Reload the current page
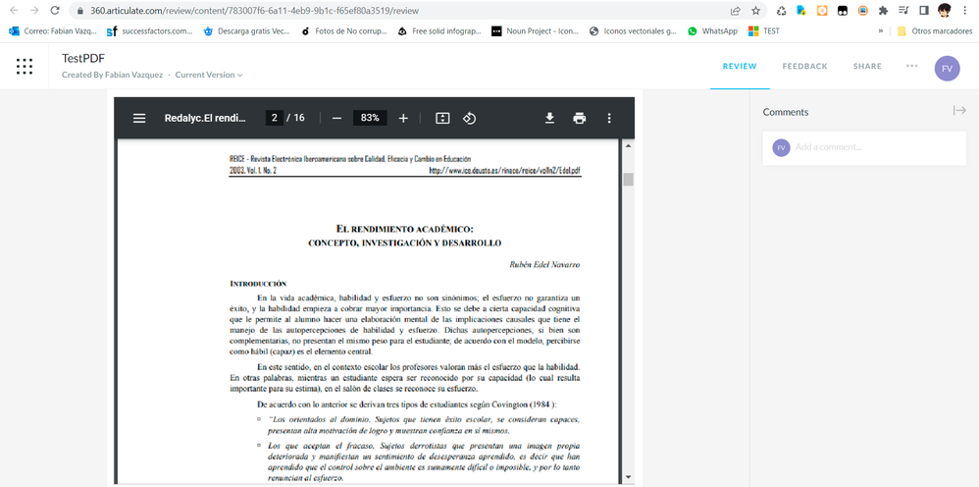Screen dimensions: 979x487 click(55, 11)
